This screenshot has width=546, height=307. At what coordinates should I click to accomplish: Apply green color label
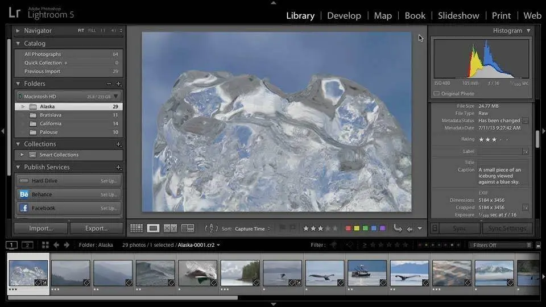coord(365,229)
